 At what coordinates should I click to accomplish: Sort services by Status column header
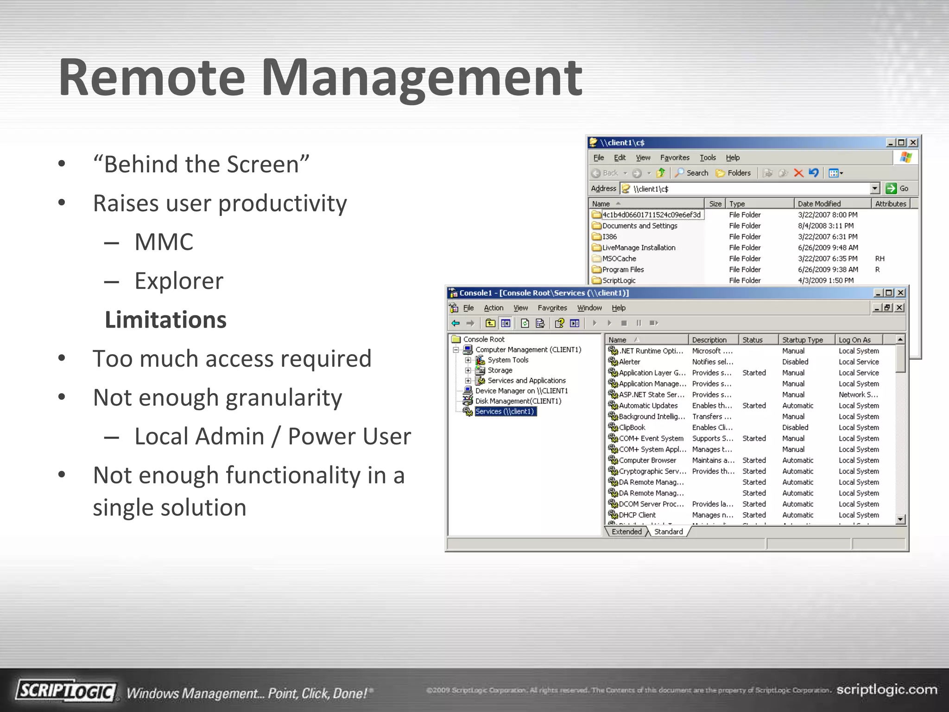click(759, 340)
